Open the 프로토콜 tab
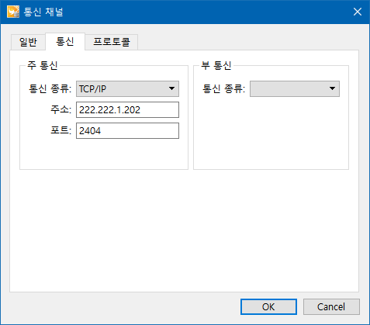 112,42
